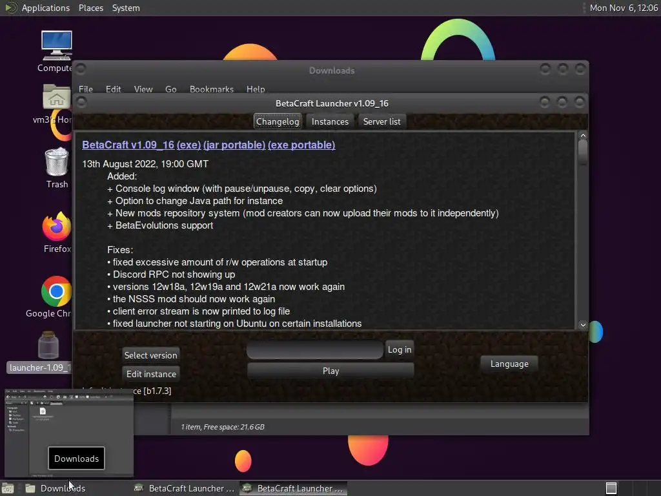
Task: Click the '13th August 2022, 19:00 GMT' date text
Action: coord(145,163)
